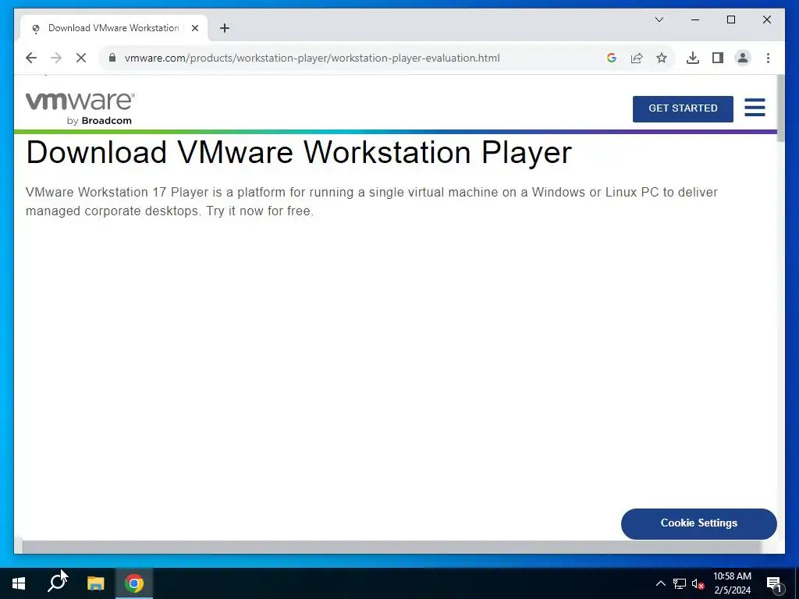
Task: Click the browser forward arrow
Action: click(x=56, y=58)
